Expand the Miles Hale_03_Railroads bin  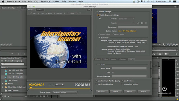3,87
